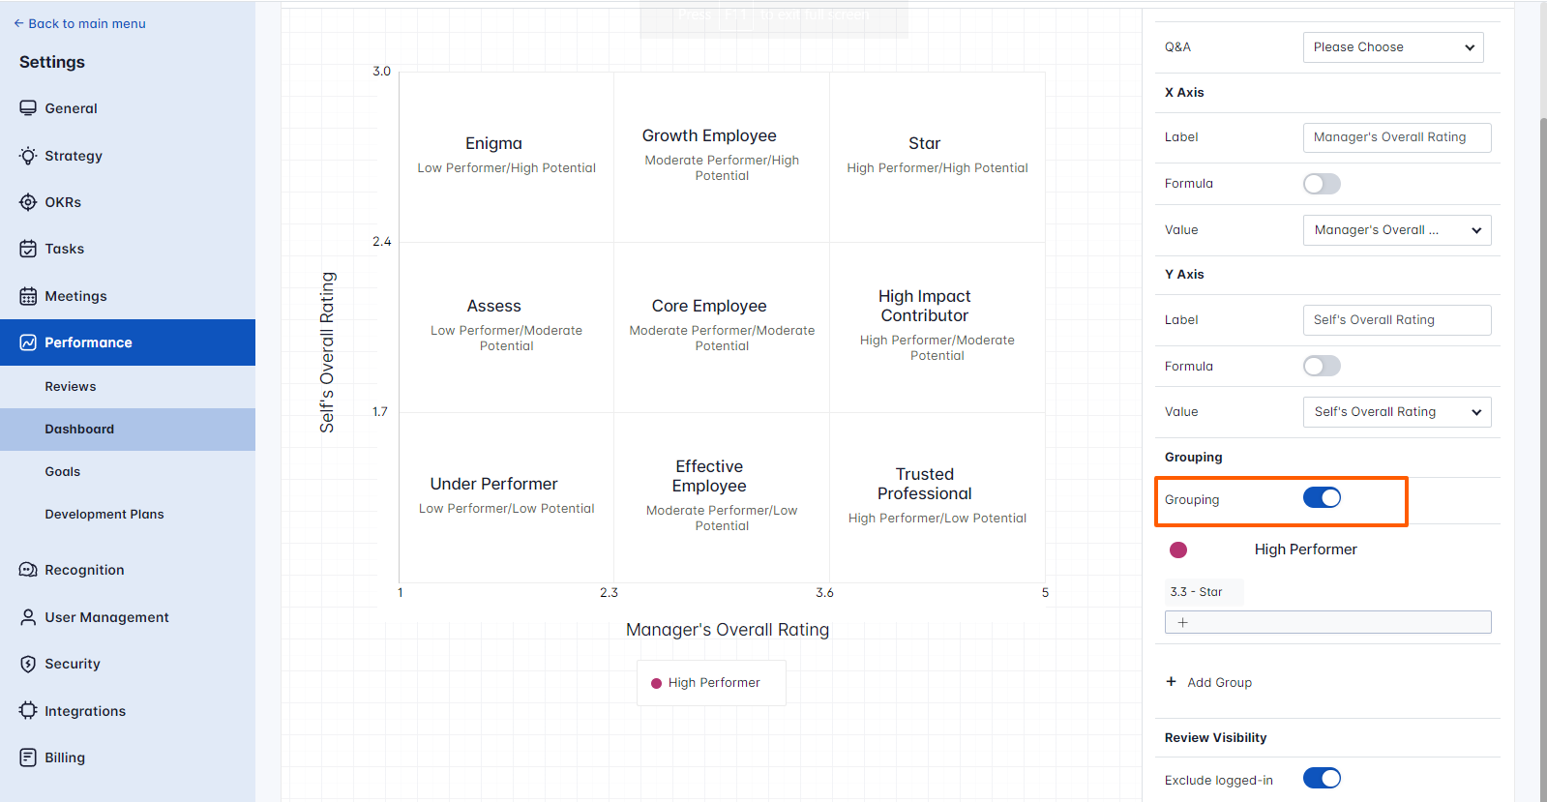Click the High Performer color swatch

point(1178,550)
